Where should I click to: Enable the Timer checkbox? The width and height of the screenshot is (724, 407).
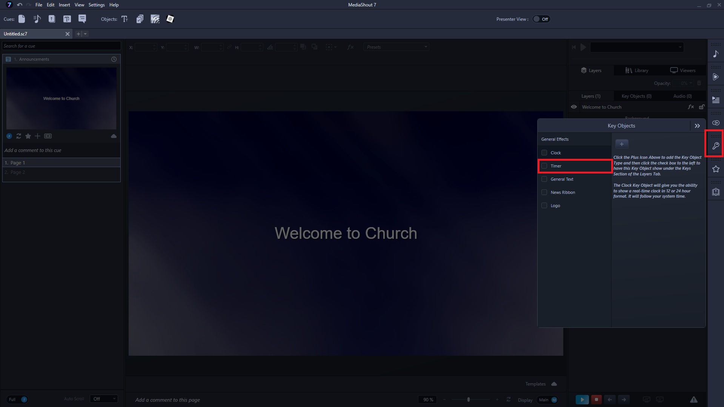coord(544,166)
